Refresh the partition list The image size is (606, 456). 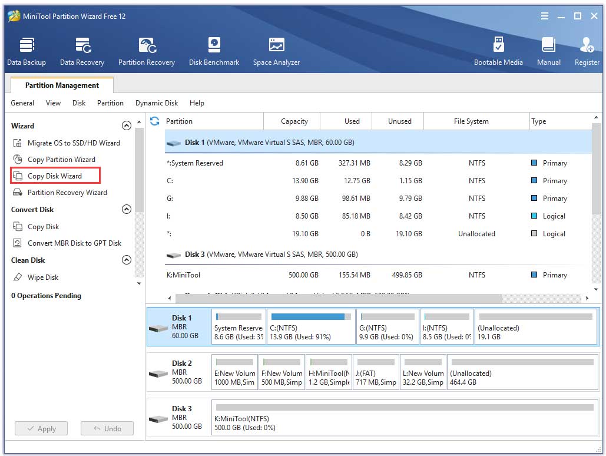click(154, 121)
